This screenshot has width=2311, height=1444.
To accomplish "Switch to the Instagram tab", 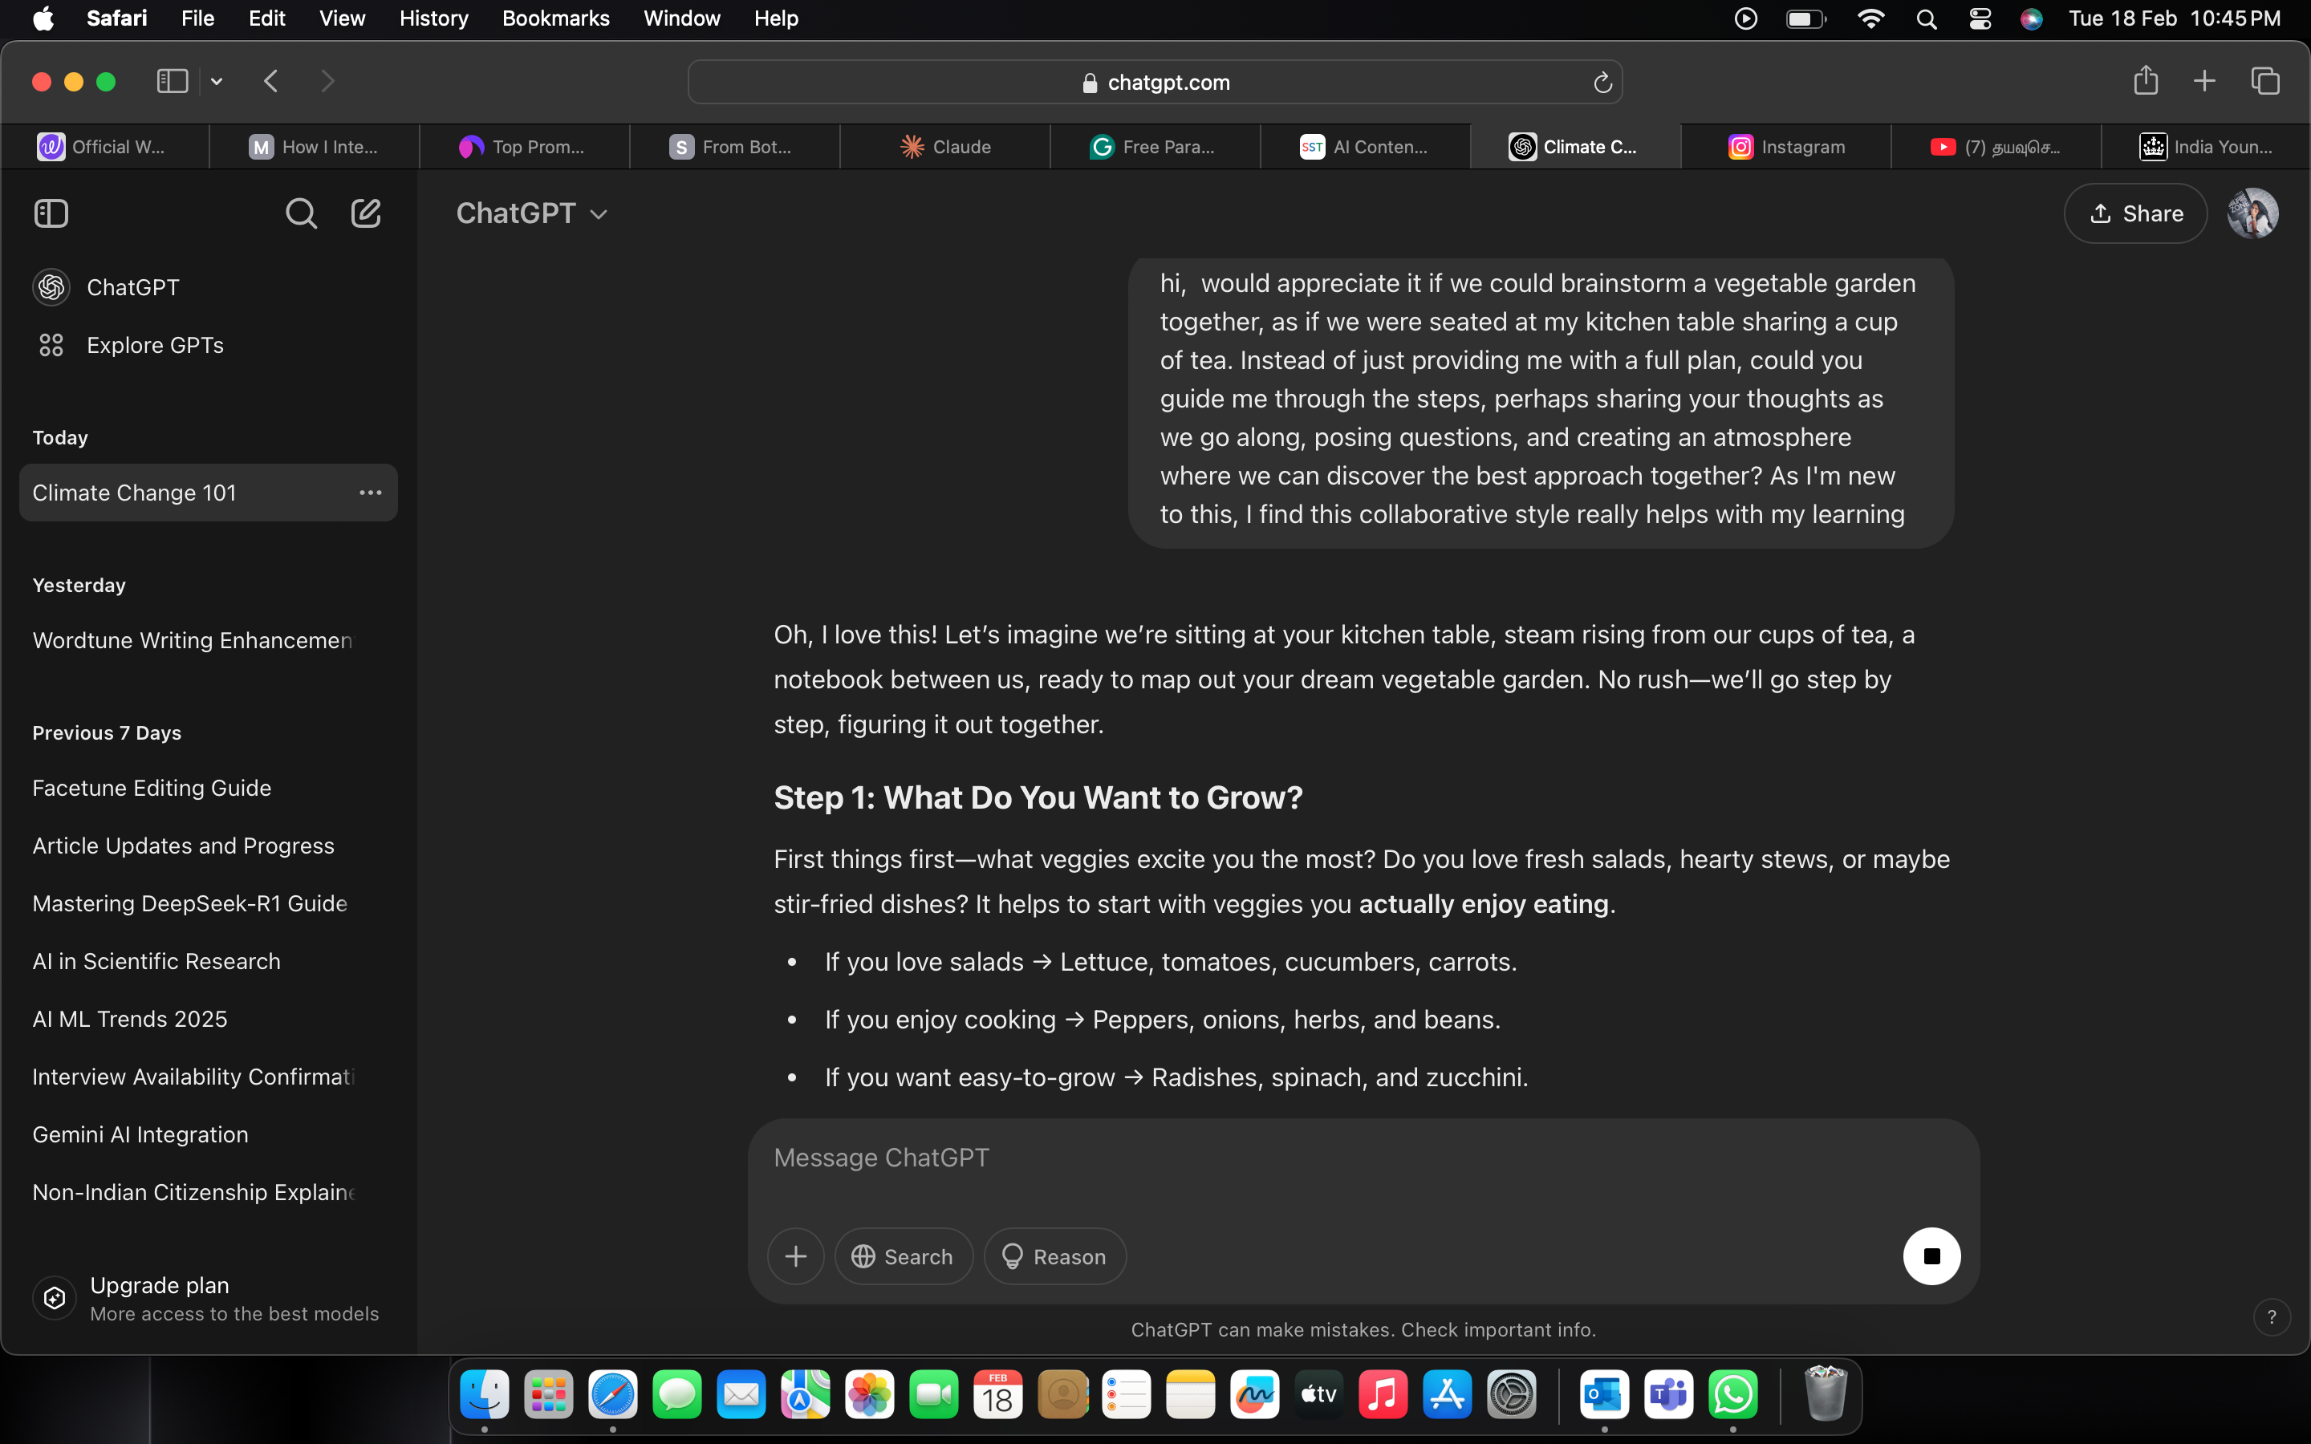I will (1785, 146).
